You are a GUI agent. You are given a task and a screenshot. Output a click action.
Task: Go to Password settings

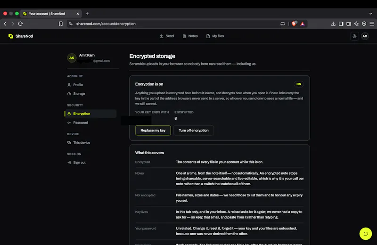pyautogui.click(x=90, y=122)
